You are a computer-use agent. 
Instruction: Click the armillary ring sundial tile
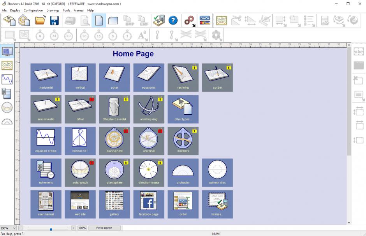click(149, 109)
